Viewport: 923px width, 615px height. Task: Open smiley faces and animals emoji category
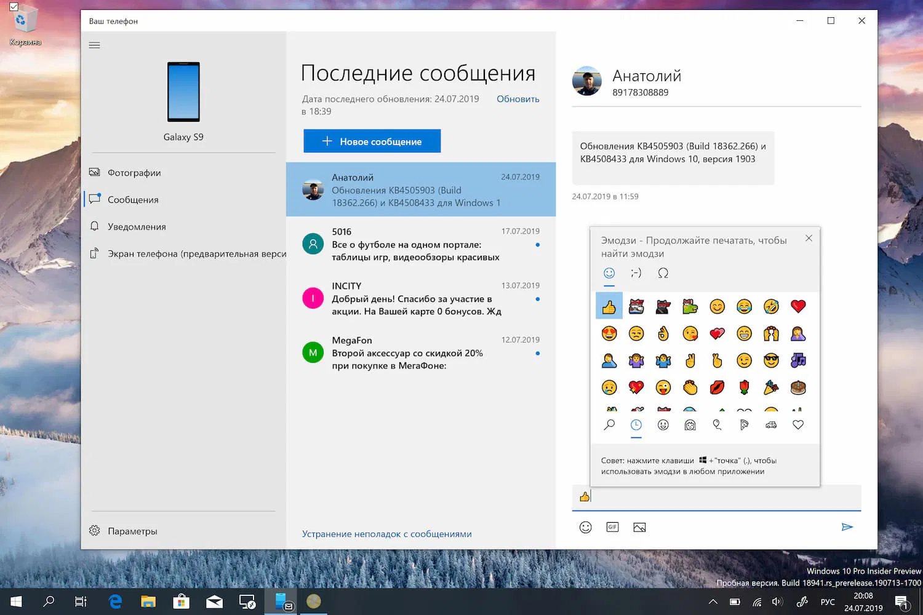663,425
